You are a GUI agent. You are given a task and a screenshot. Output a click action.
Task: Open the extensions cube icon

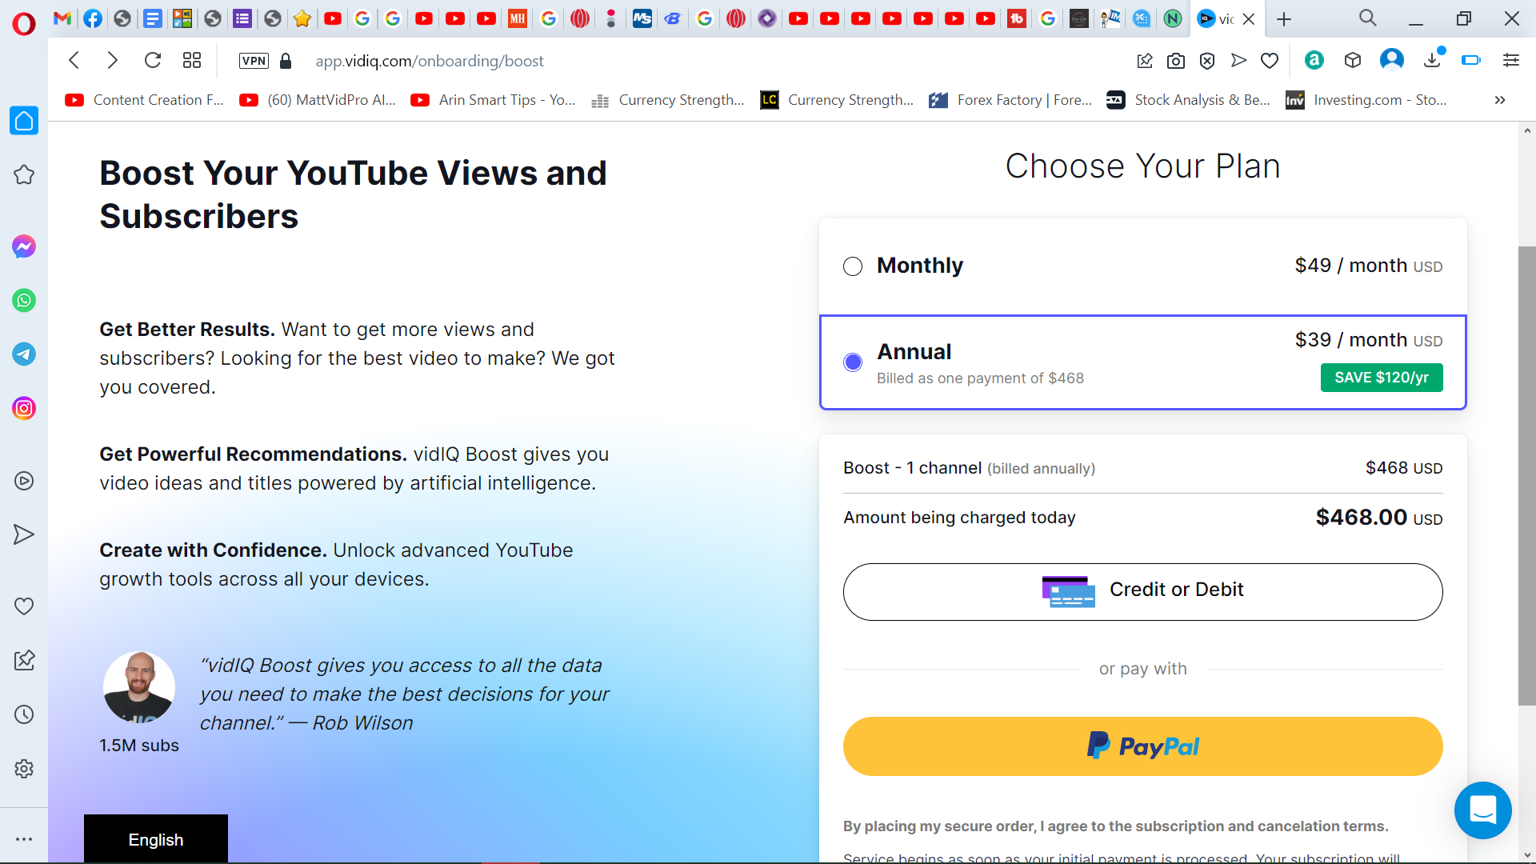point(1353,60)
